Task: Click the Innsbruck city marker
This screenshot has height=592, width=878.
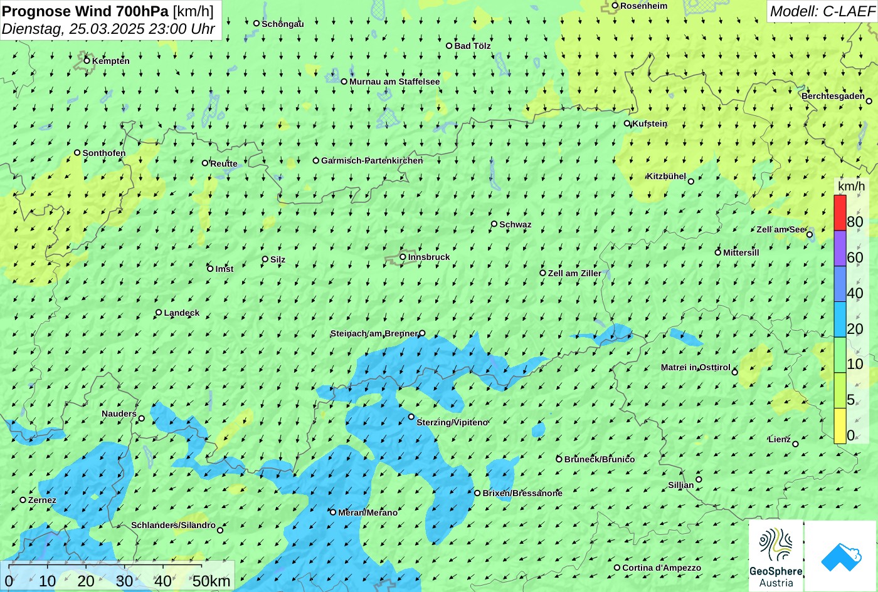Action: click(403, 257)
